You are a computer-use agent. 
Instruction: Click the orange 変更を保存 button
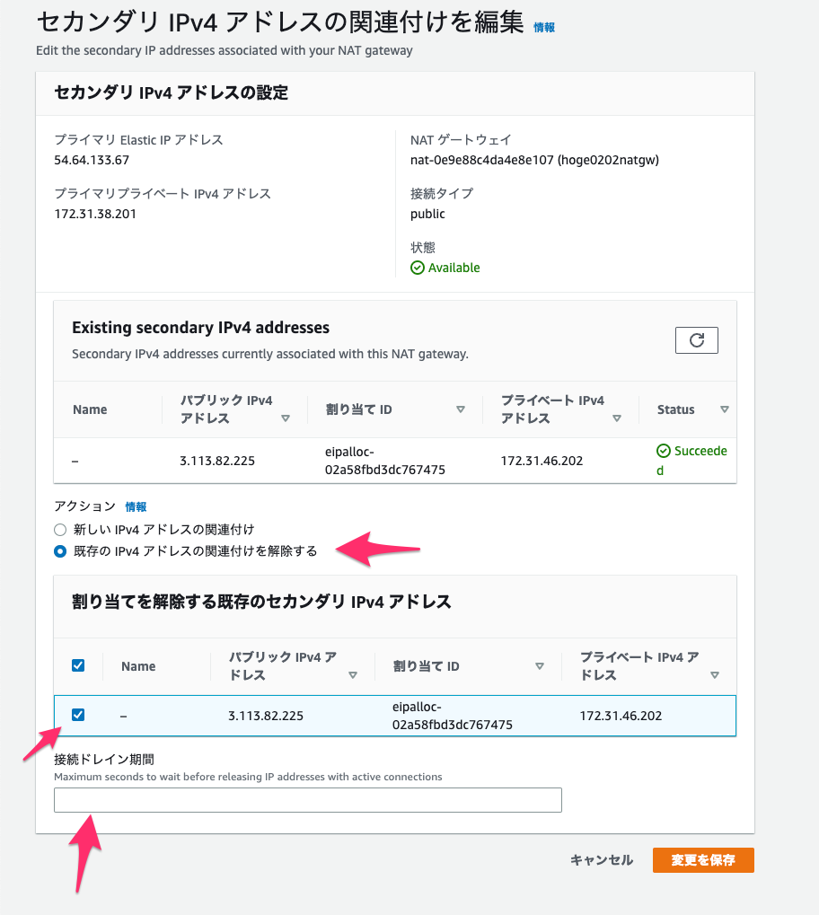point(703,859)
